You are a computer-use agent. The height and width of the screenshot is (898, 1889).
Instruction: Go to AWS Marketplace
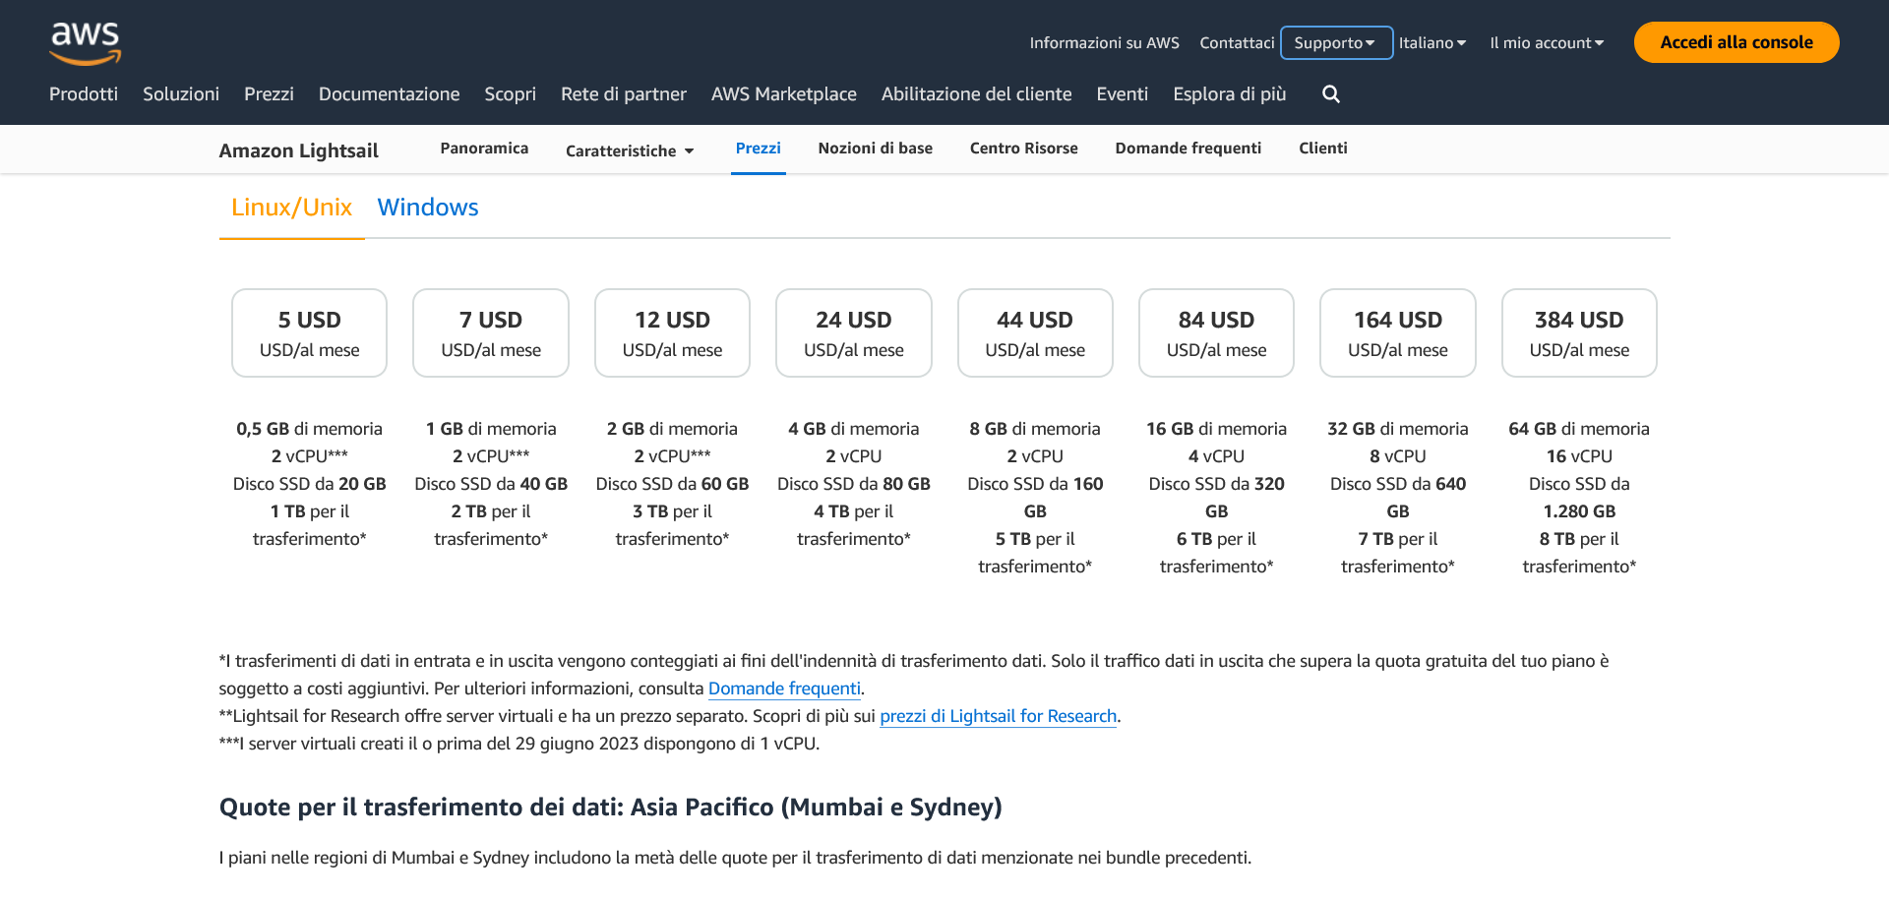(x=784, y=94)
